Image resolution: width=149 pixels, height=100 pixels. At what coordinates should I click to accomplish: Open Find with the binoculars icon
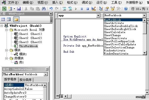44,9
